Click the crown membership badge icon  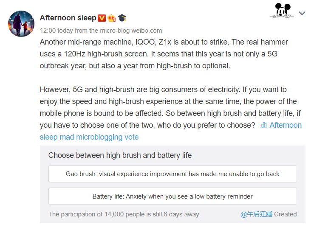(x=112, y=18)
